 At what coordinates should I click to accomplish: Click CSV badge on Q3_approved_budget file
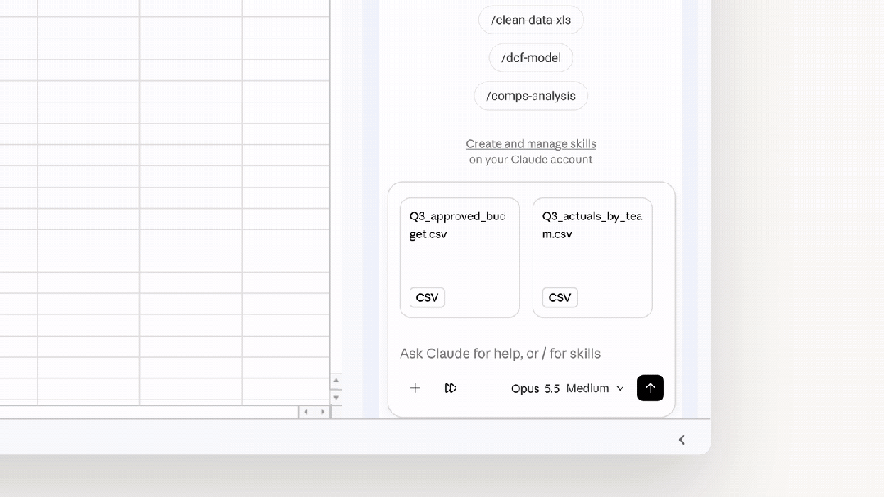pyautogui.click(x=427, y=297)
